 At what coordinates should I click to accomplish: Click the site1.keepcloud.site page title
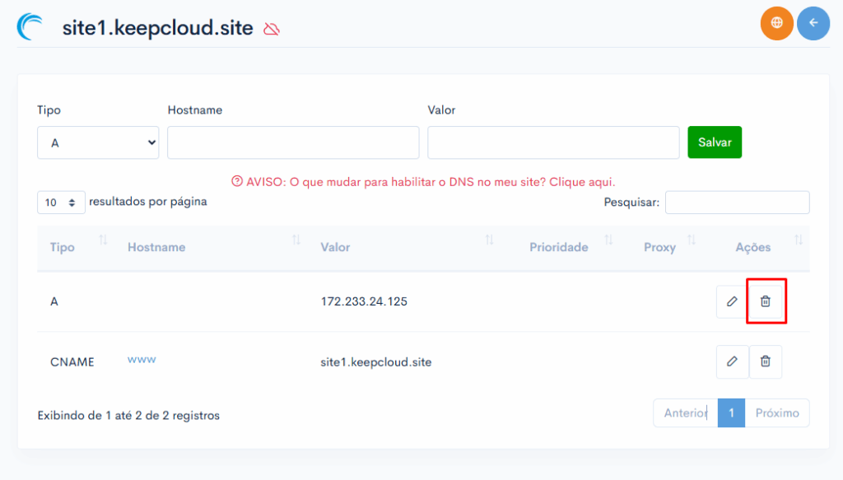(x=157, y=28)
